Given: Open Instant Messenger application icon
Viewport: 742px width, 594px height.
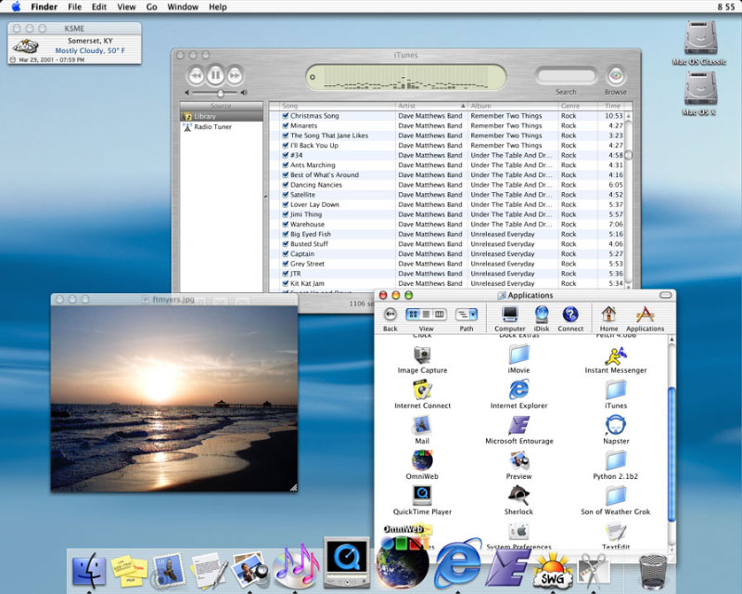Looking at the screenshot, I should point(615,355).
